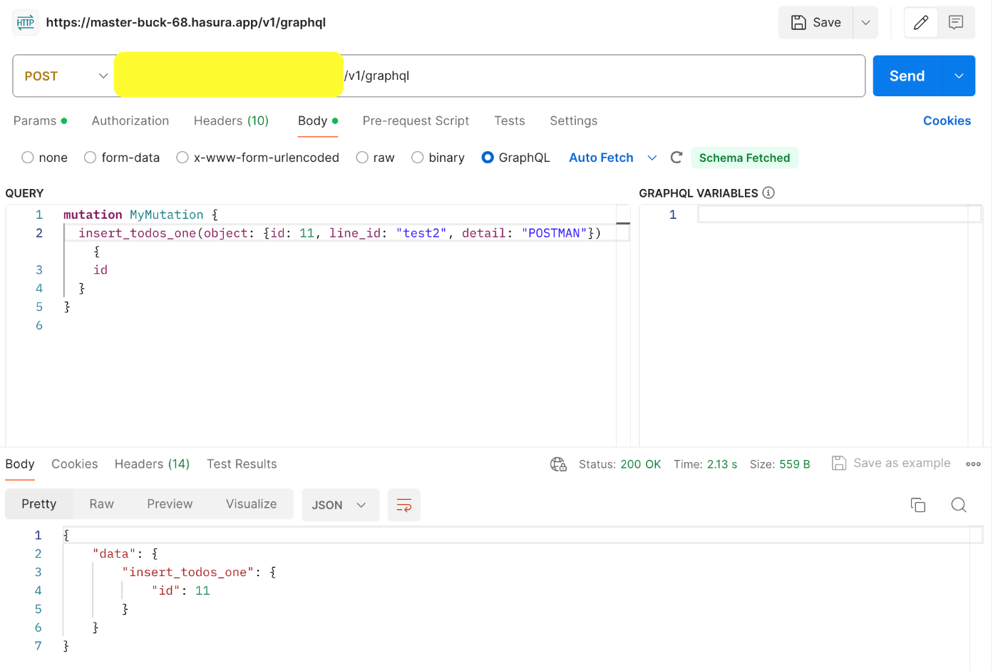998x671 pixels.
Task: Click the mutation MyMutation line
Action: click(x=140, y=215)
